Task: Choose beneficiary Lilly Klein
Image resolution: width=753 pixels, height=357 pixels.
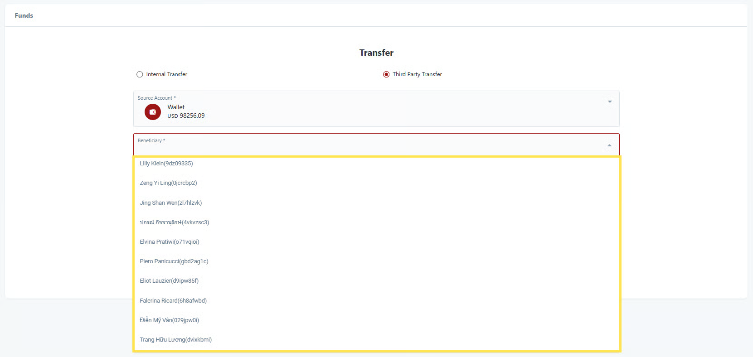Action: pyautogui.click(x=166, y=164)
